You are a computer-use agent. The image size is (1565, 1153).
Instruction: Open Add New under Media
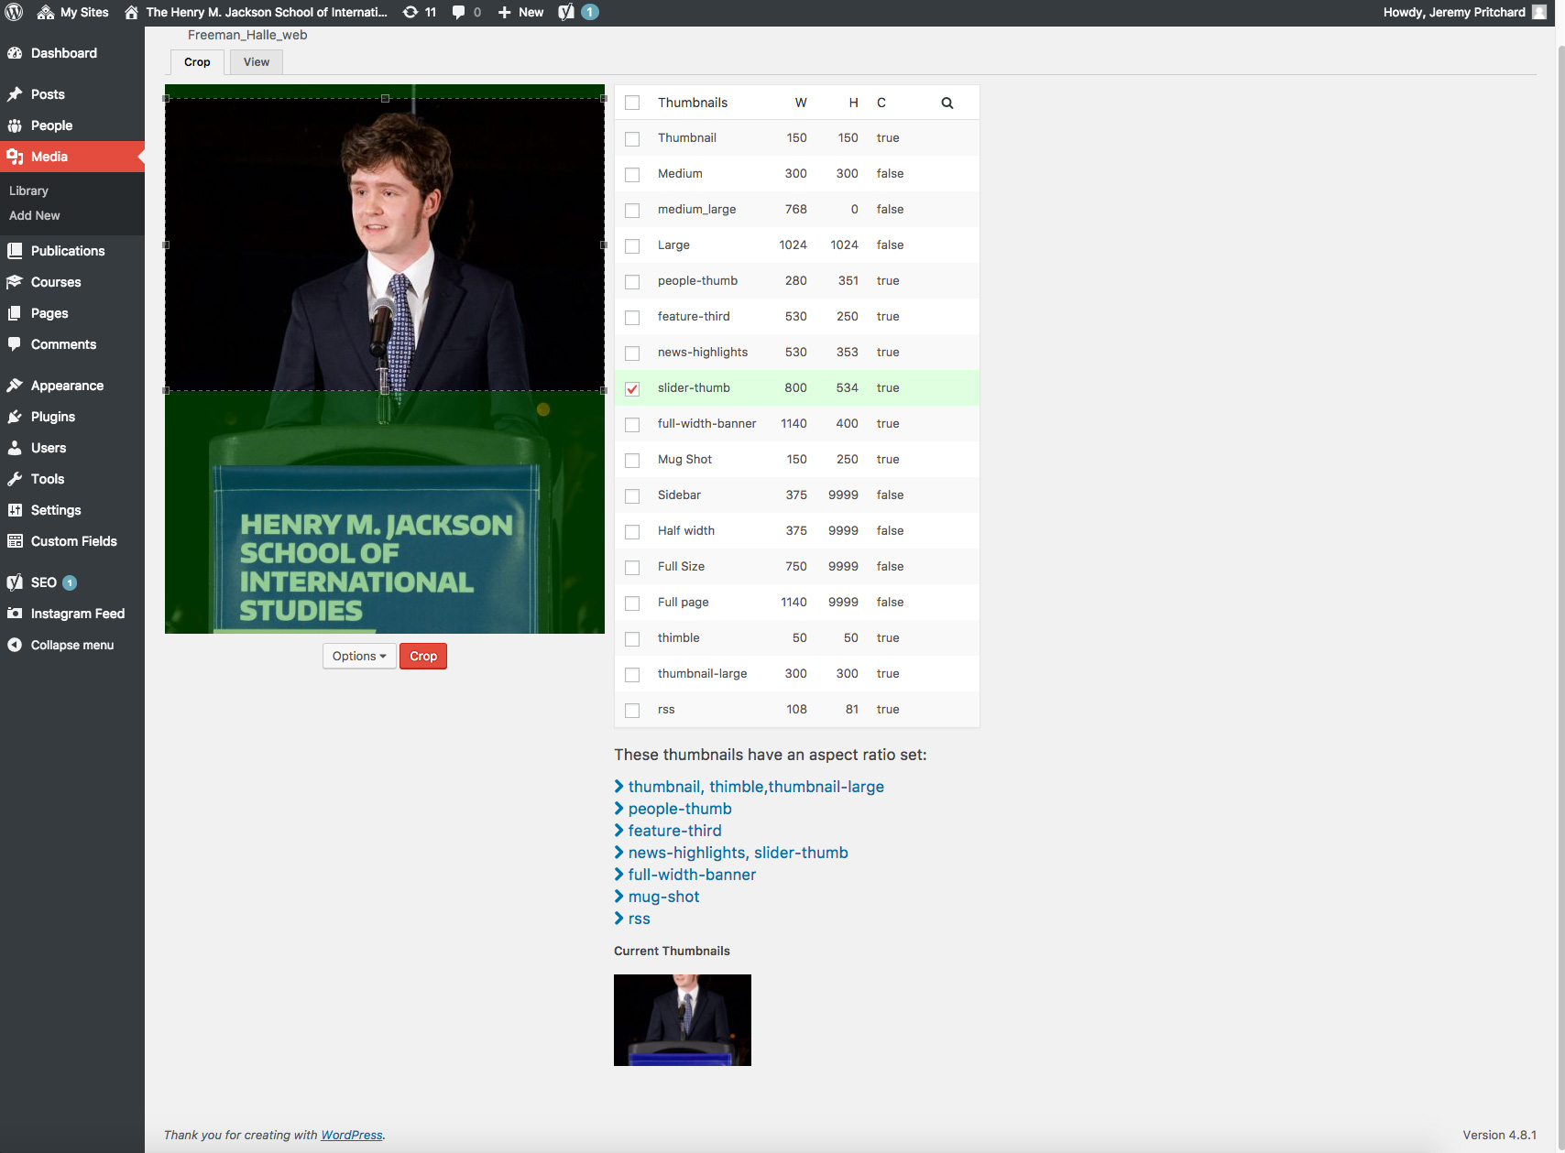[35, 215]
